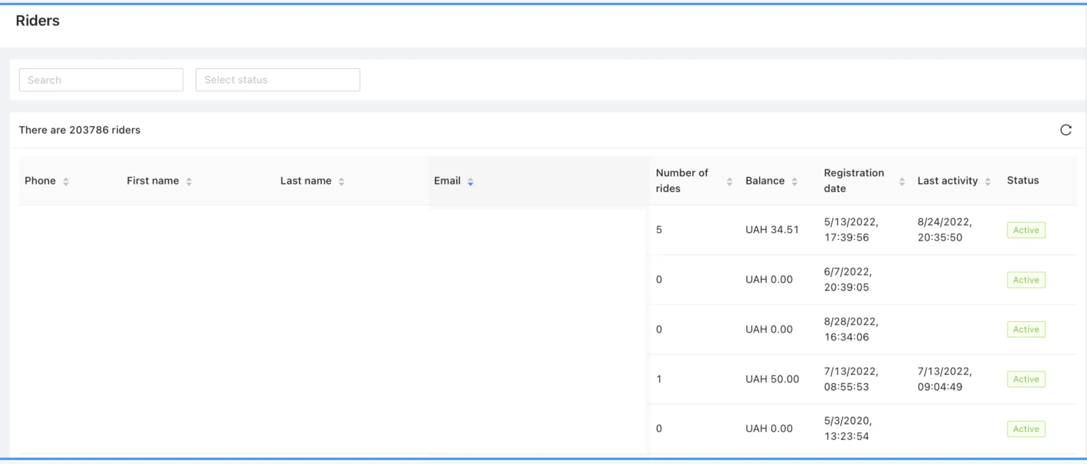The width and height of the screenshot is (1087, 464).
Task: Select balance UAH 0.00 in 5/3/2020 row
Action: point(769,428)
